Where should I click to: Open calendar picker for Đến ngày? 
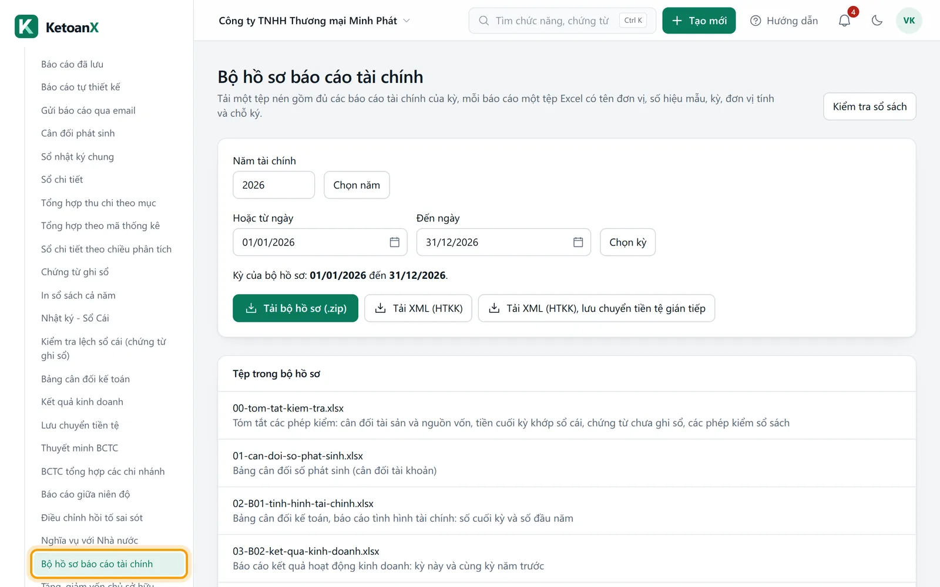click(x=578, y=242)
